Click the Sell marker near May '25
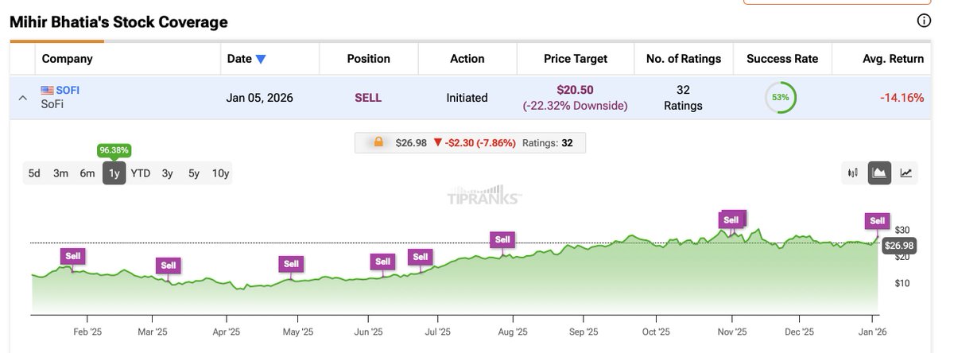The image size is (954, 353). (x=291, y=263)
